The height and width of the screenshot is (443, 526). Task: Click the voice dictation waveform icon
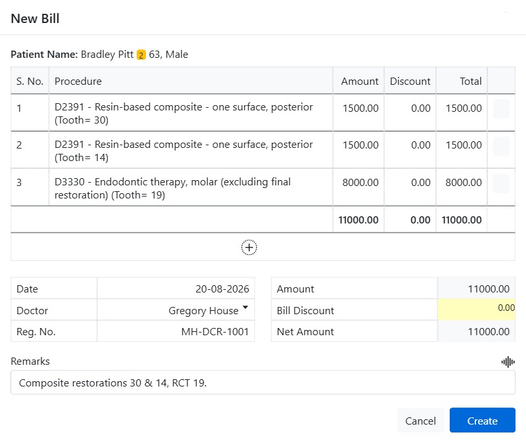coord(508,362)
